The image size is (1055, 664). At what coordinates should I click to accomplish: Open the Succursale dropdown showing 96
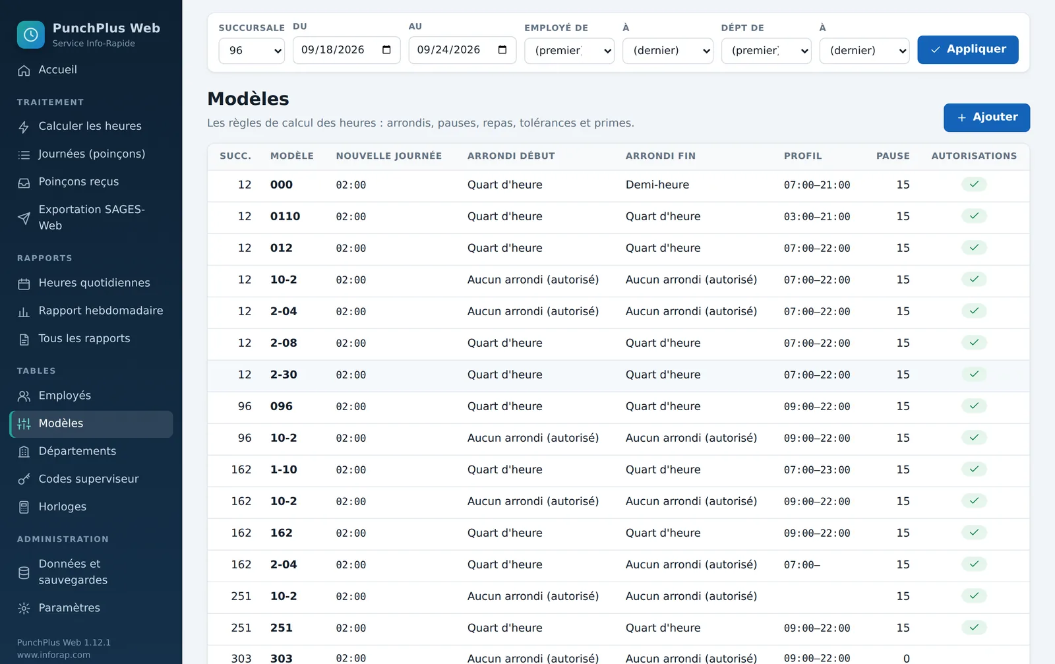(x=251, y=51)
